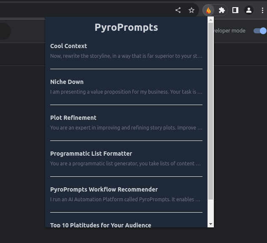Click description 'You are an expert in improving...'

[126, 127]
